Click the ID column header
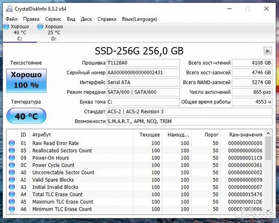The image size is (279, 223). click(23, 135)
